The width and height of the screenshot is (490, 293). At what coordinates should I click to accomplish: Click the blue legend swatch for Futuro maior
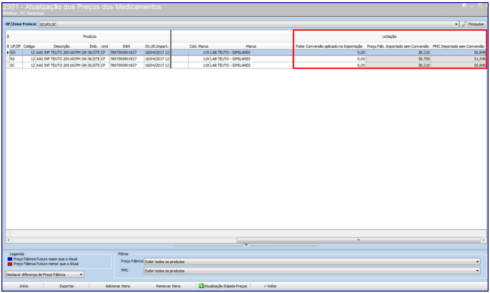pyautogui.click(x=10, y=259)
